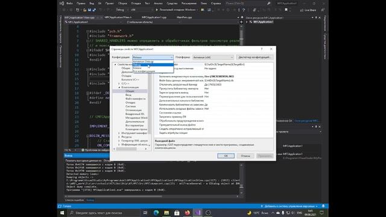The width and height of the screenshot is (386, 217).
Task: Open the Средства menu
Action: [172, 4]
